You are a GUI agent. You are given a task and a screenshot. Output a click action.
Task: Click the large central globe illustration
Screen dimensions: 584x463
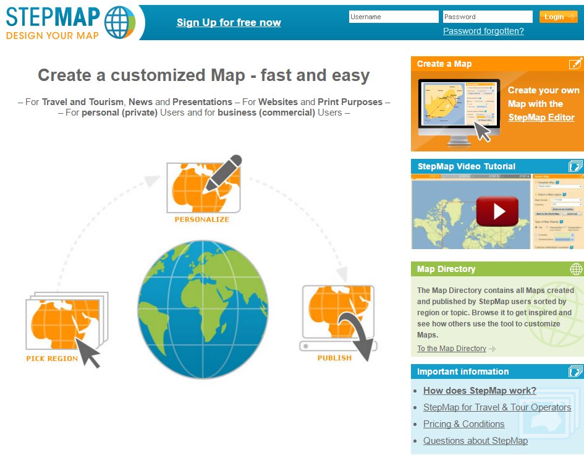tap(203, 309)
